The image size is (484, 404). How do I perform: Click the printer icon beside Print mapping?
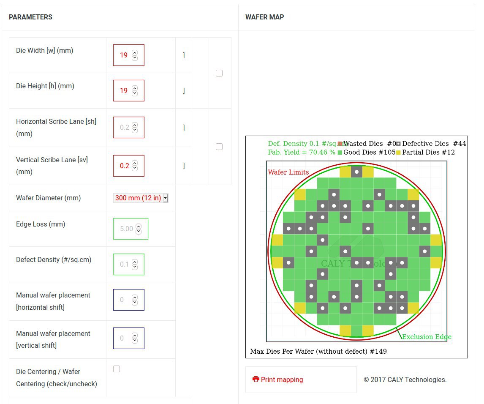coord(256,379)
